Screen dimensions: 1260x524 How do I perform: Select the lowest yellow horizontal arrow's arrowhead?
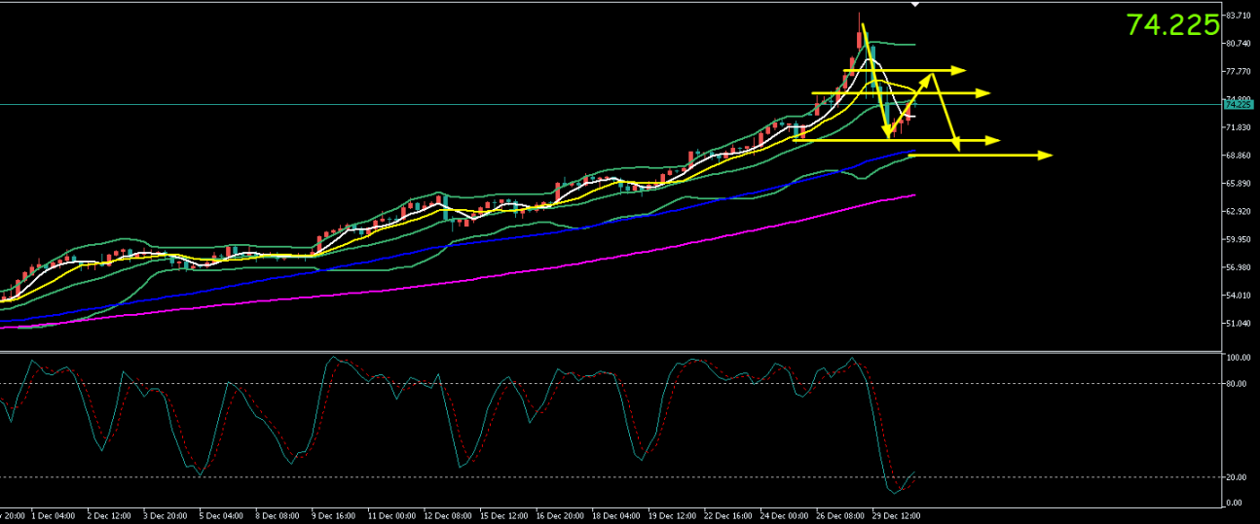click(x=1046, y=155)
